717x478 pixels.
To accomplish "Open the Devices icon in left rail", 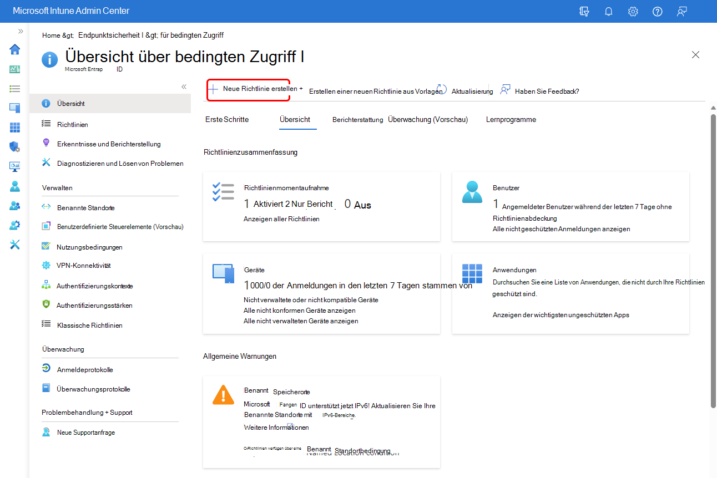I will (15, 108).
